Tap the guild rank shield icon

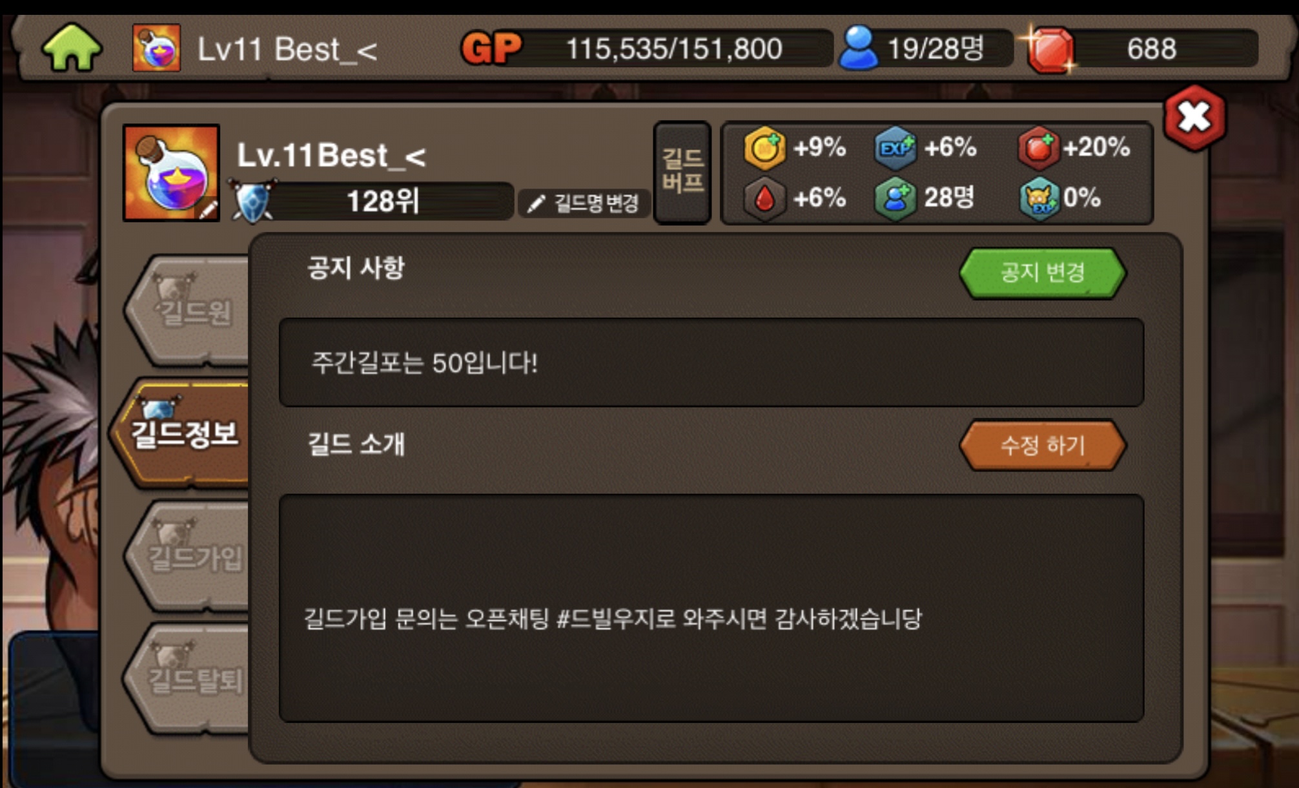[252, 201]
